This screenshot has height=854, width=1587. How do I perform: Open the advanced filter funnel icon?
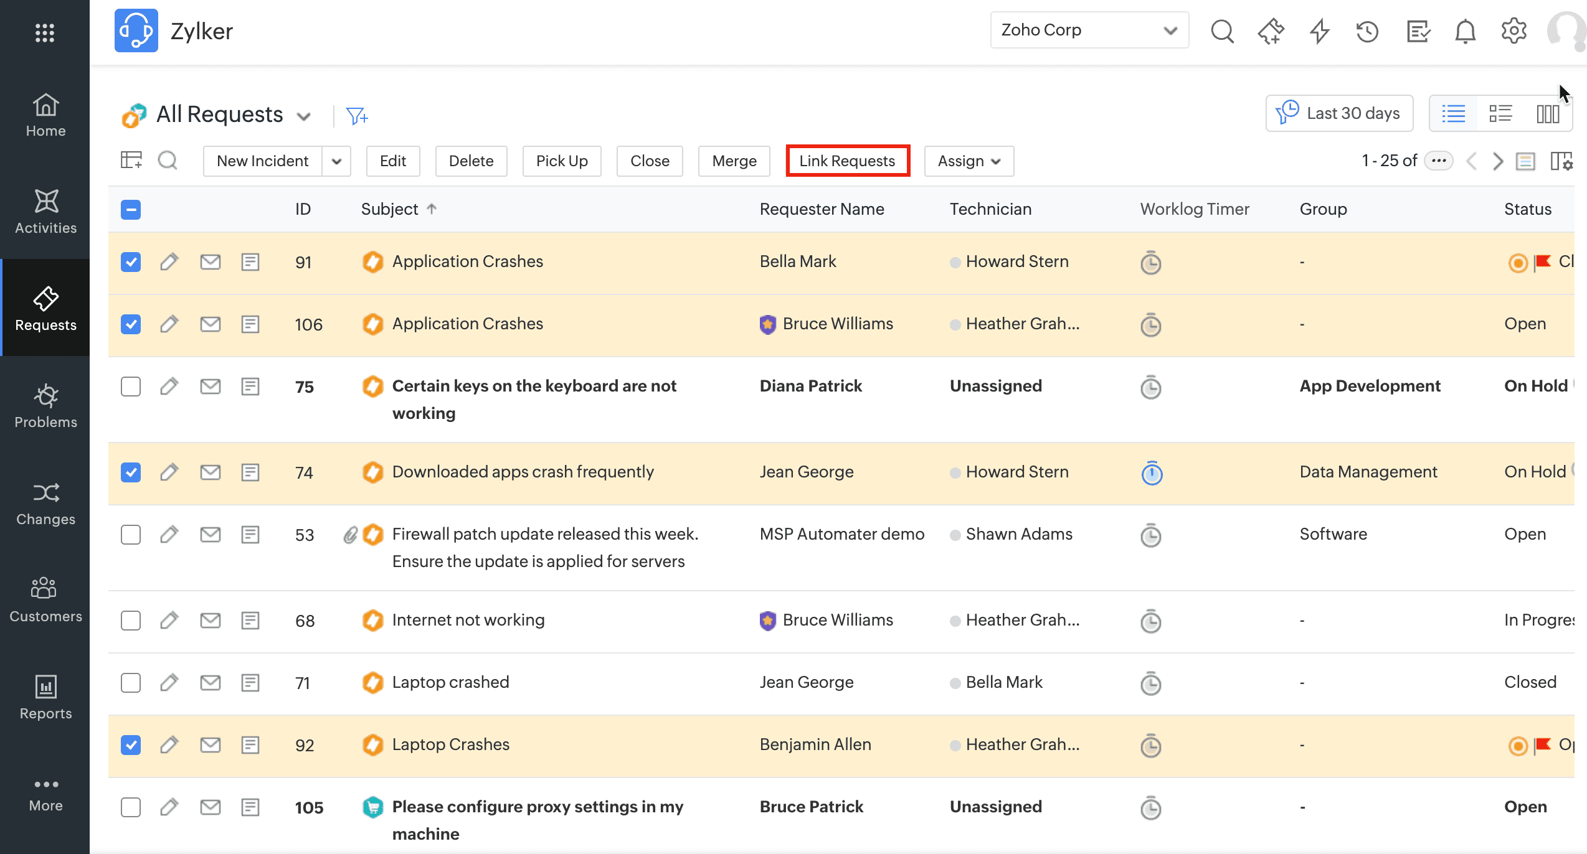click(x=357, y=115)
